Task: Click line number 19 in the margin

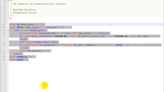Action: pyautogui.click(x=4, y=57)
